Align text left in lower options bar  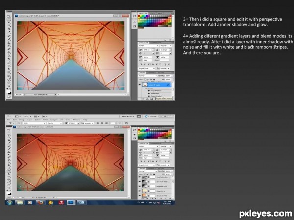pos(98,123)
